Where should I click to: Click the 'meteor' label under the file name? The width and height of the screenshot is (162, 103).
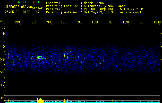coord(37,8)
